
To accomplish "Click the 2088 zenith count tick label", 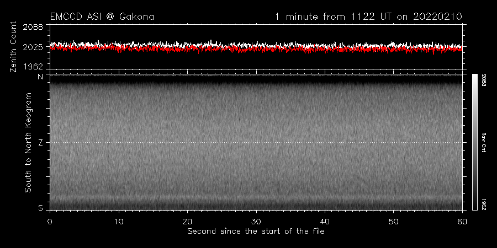I will (x=33, y=27).
